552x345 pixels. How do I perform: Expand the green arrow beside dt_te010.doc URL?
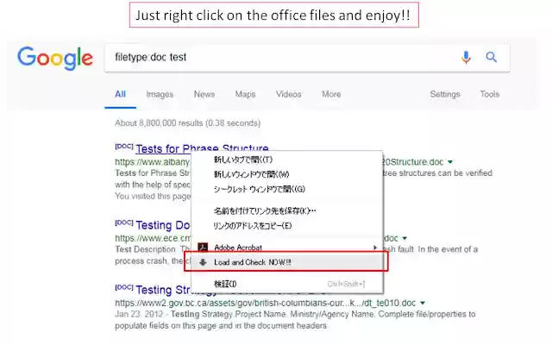tap(423, 303)
